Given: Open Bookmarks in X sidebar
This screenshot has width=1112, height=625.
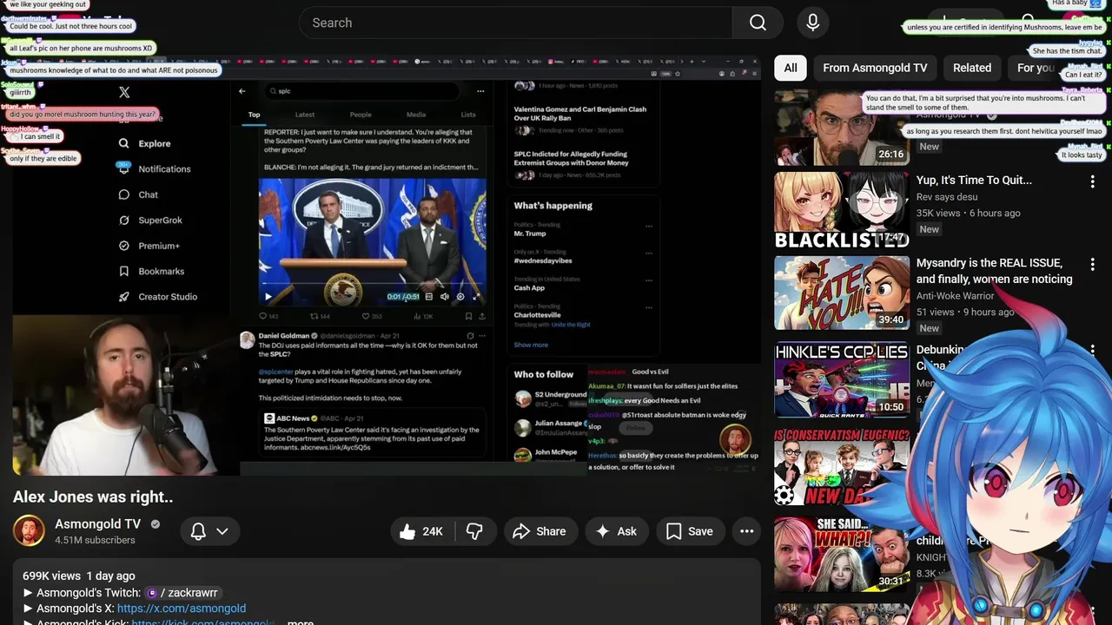Looking at the screenshot, I should coord(152,271).
